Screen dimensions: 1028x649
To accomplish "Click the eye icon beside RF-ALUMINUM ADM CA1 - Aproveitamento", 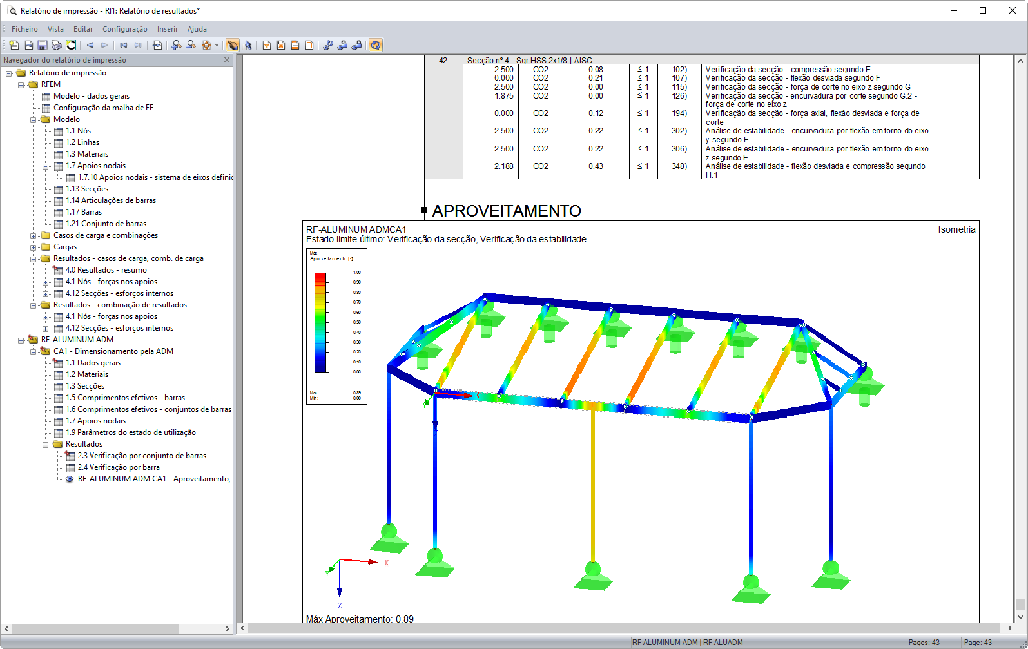I will pos(70,479).
